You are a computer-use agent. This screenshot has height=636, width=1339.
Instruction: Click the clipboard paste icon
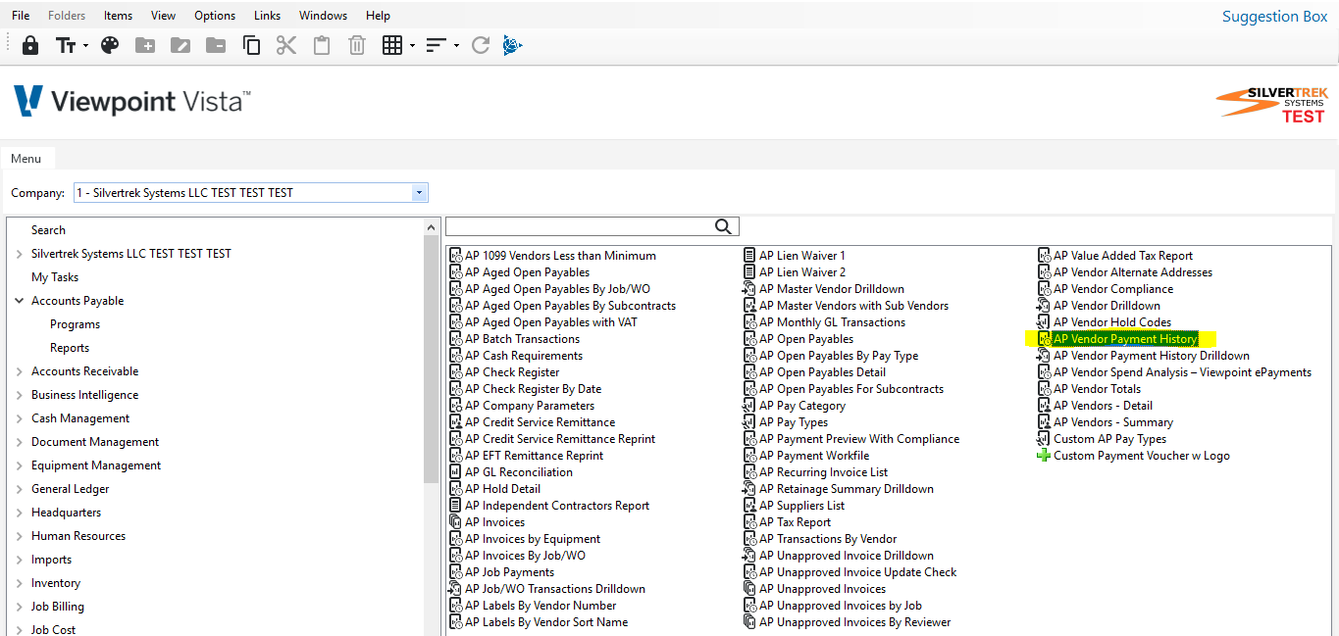322,45
